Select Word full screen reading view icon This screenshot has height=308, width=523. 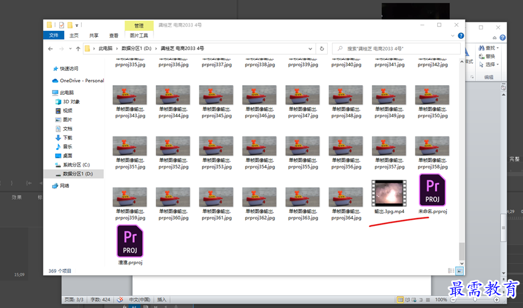[408, 300]
